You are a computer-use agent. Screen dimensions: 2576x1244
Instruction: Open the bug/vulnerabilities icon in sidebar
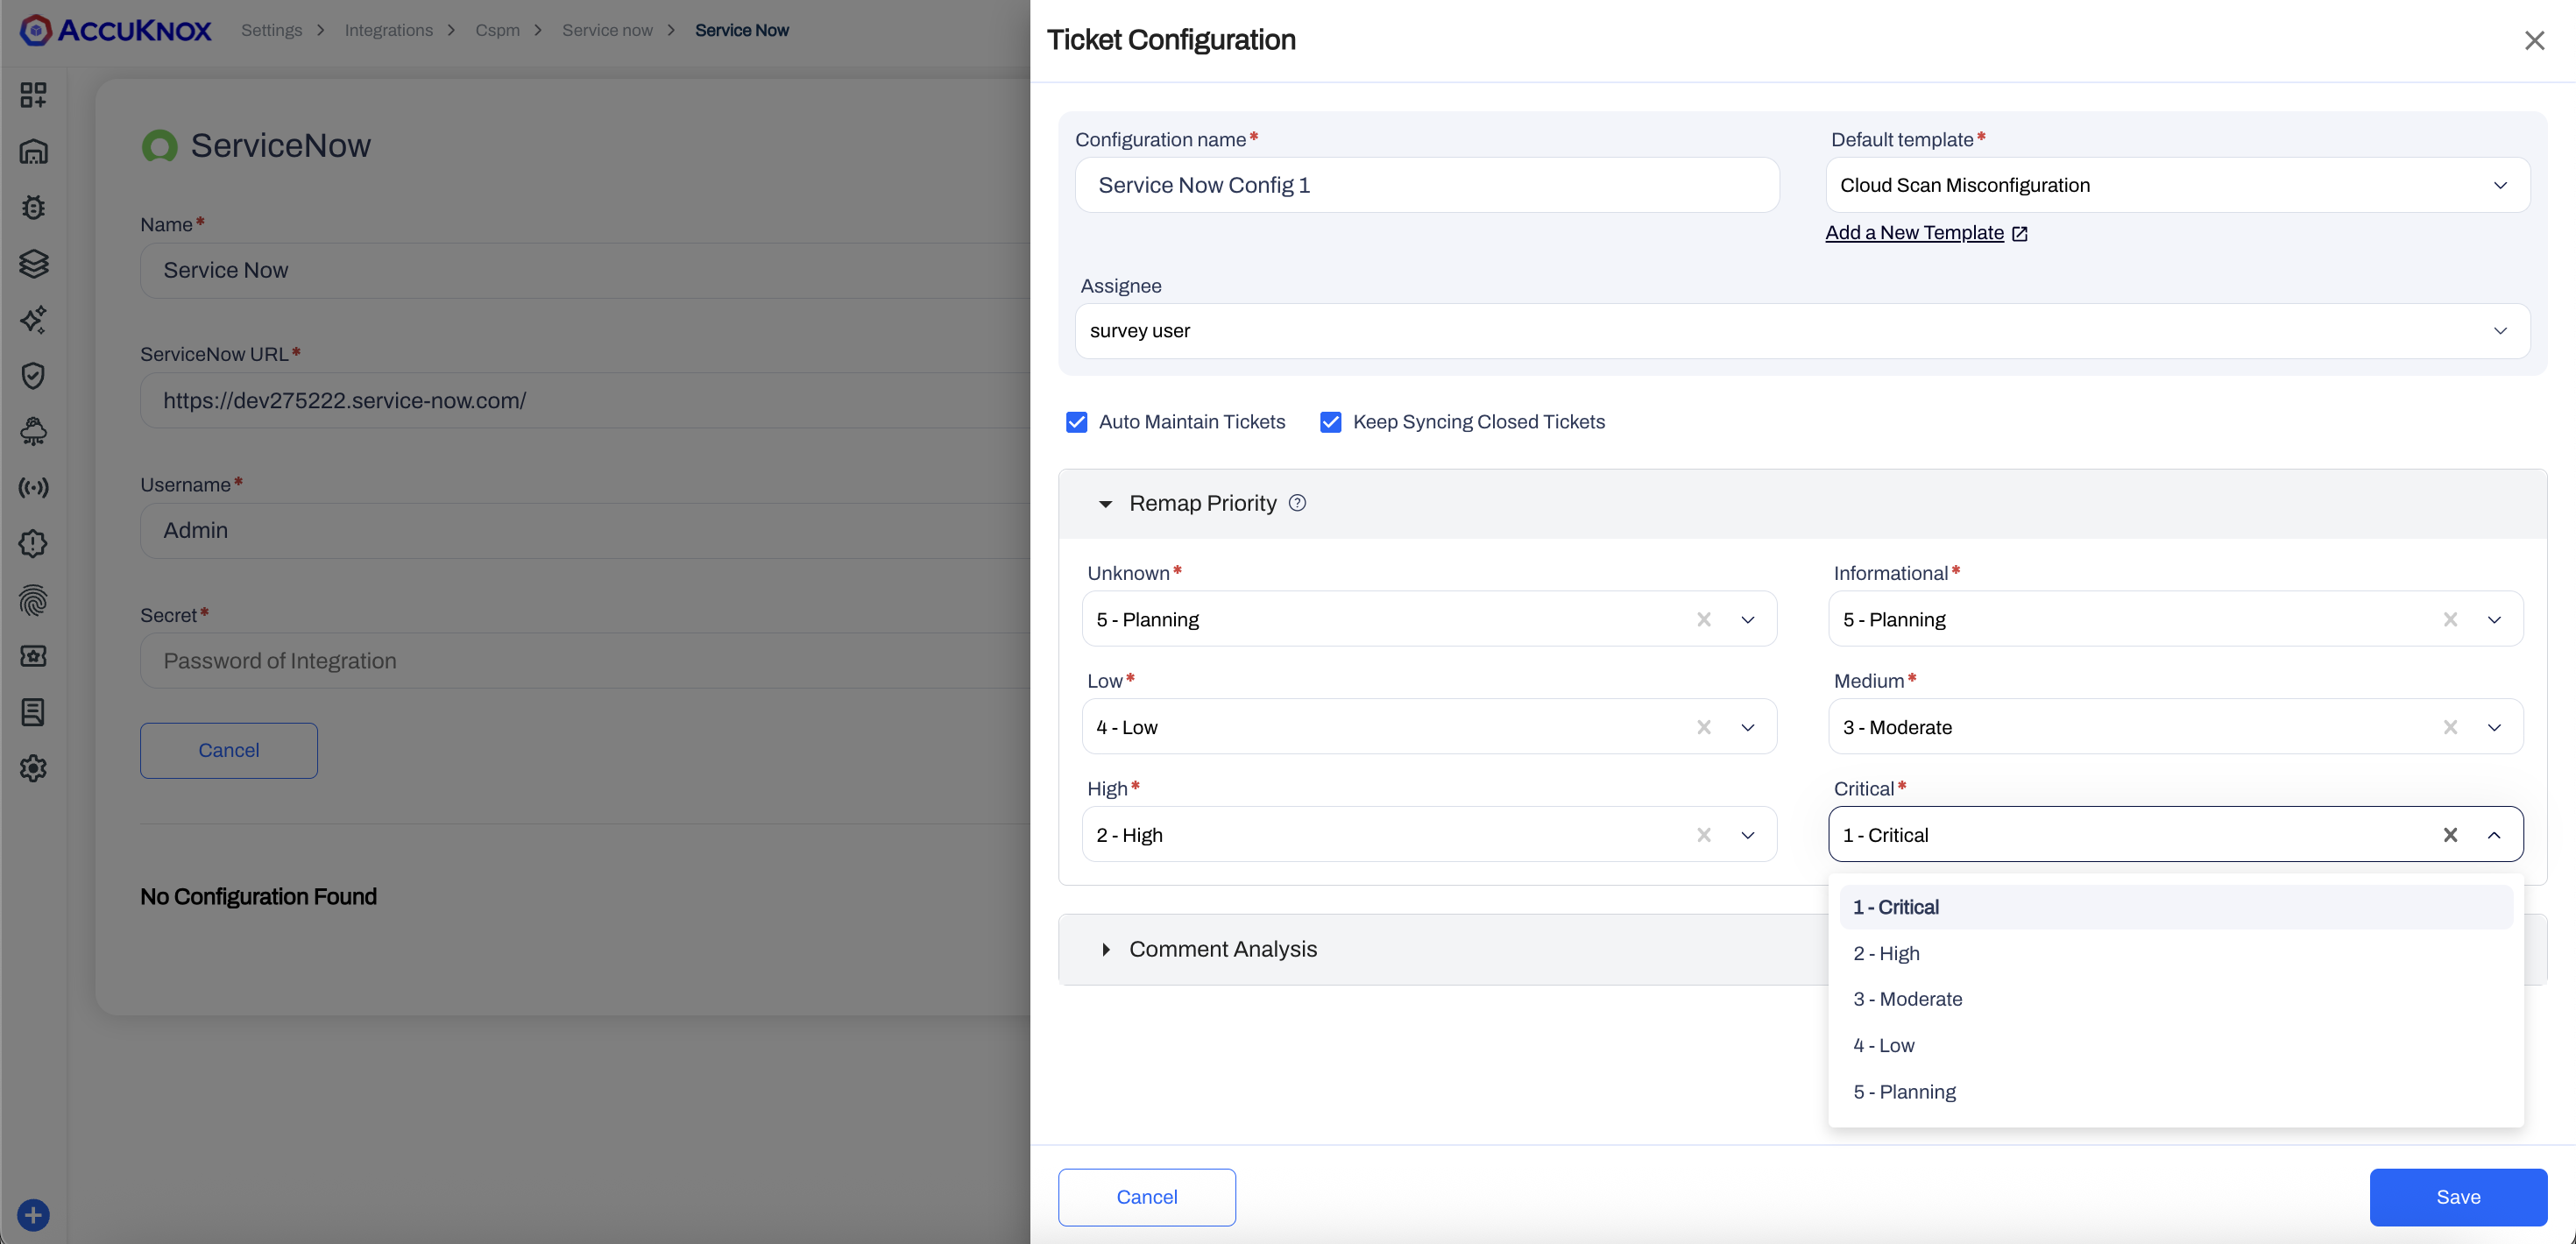[x=34, y=207]
